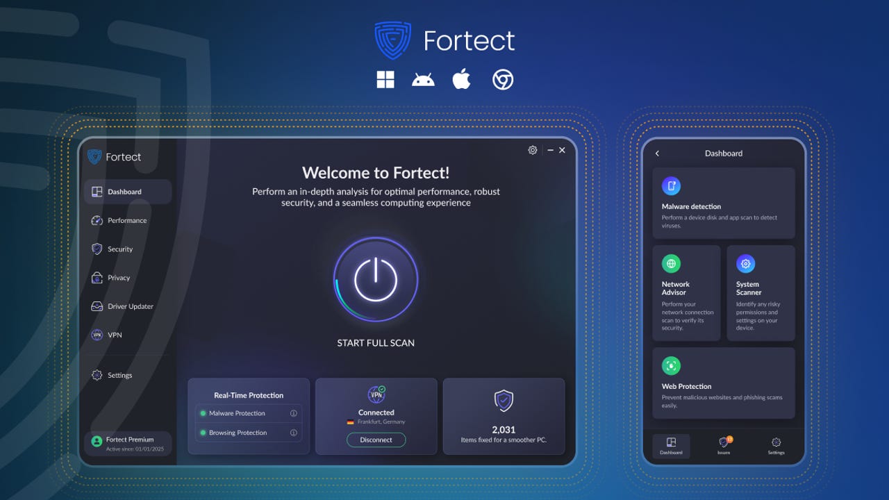Click the Privacy lock icon

(x=97, y=278)
